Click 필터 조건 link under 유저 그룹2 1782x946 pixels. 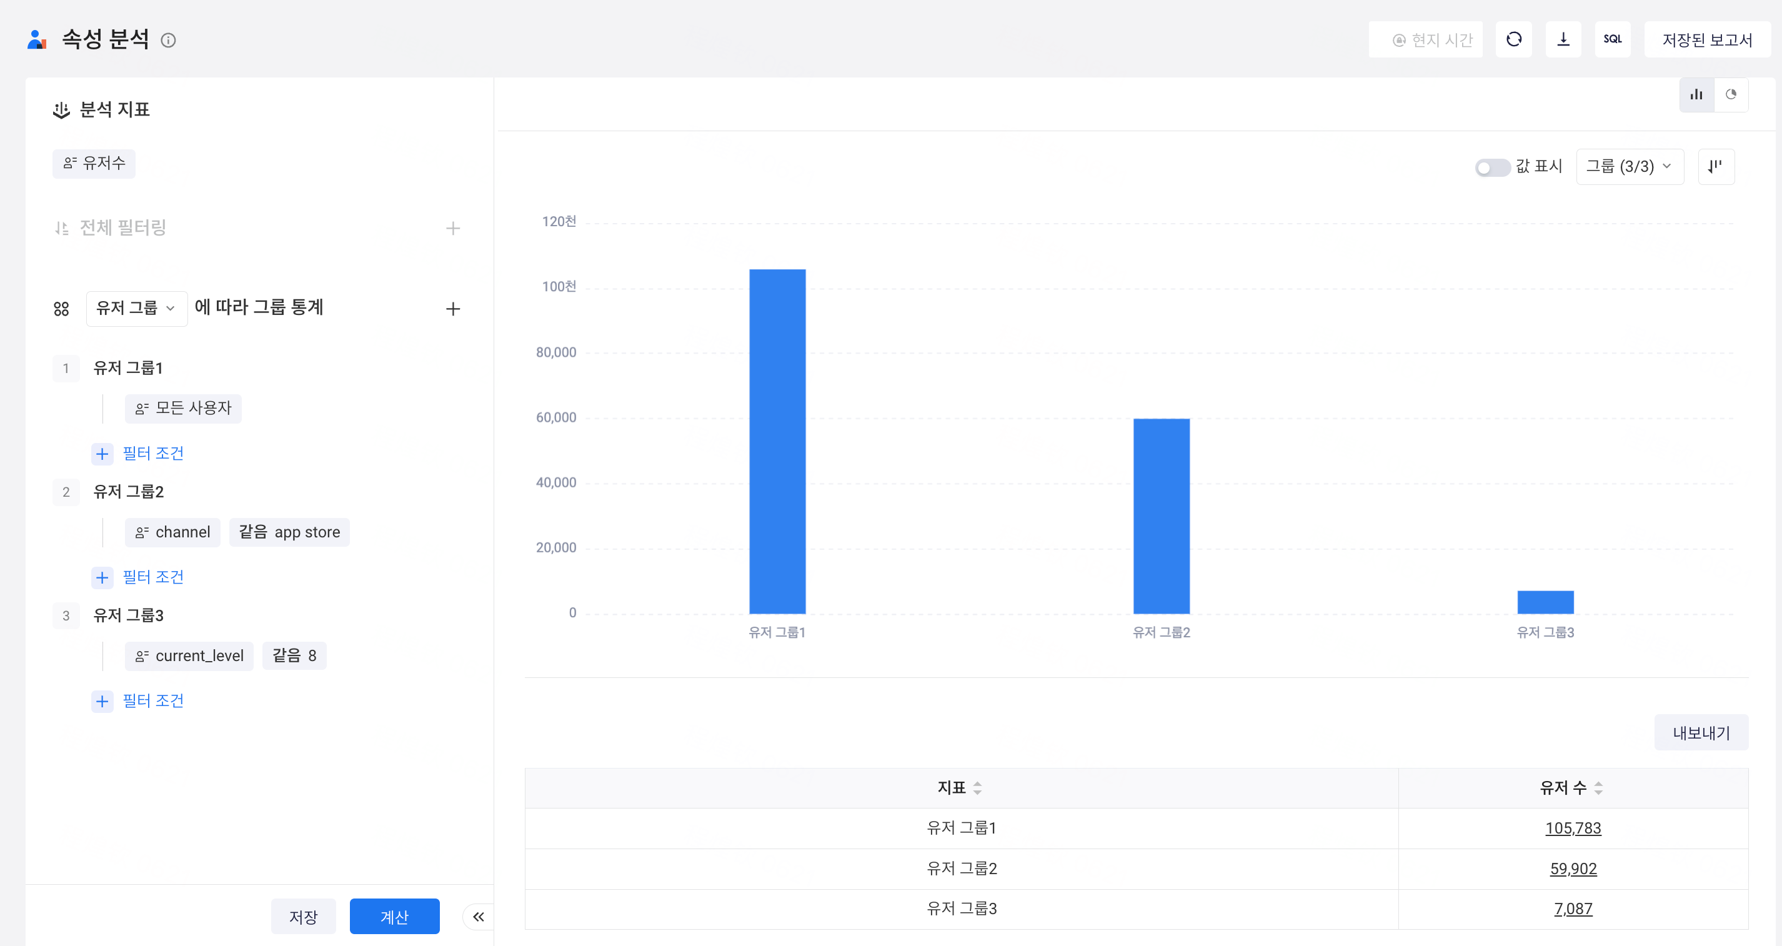coord(153,578)
